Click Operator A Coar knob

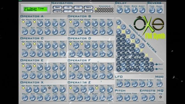point(40,24)
